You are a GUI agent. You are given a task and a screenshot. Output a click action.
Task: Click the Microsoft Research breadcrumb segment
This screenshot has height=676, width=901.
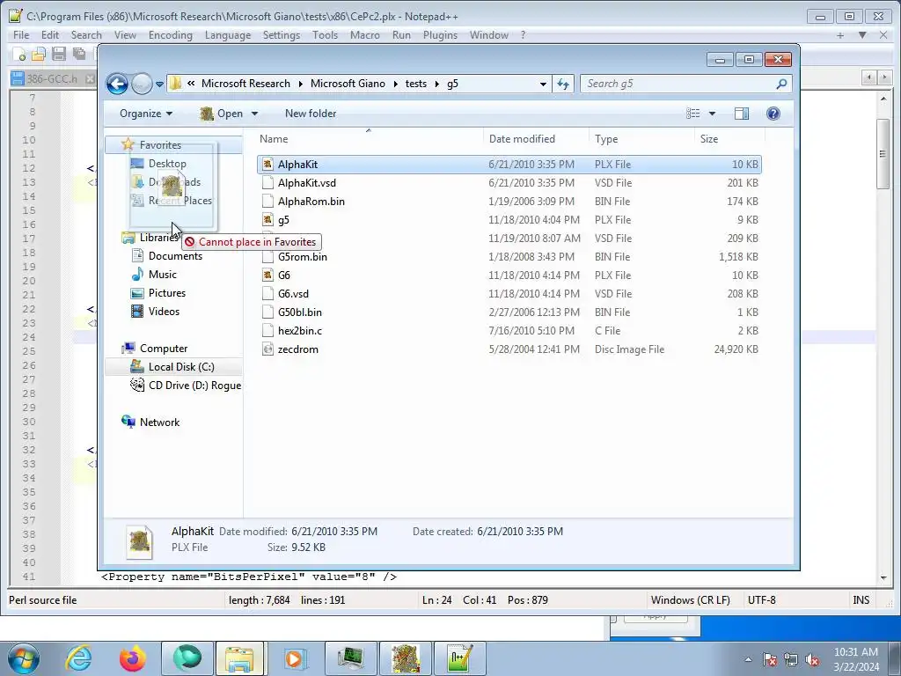(245, 84)
